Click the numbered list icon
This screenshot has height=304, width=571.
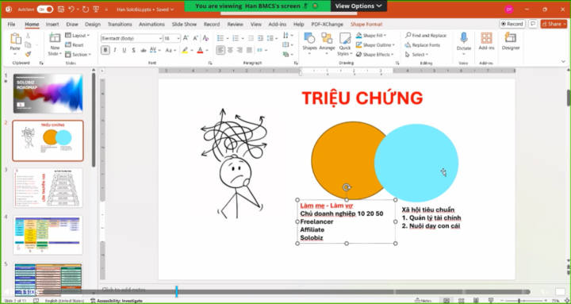point(236,38)
